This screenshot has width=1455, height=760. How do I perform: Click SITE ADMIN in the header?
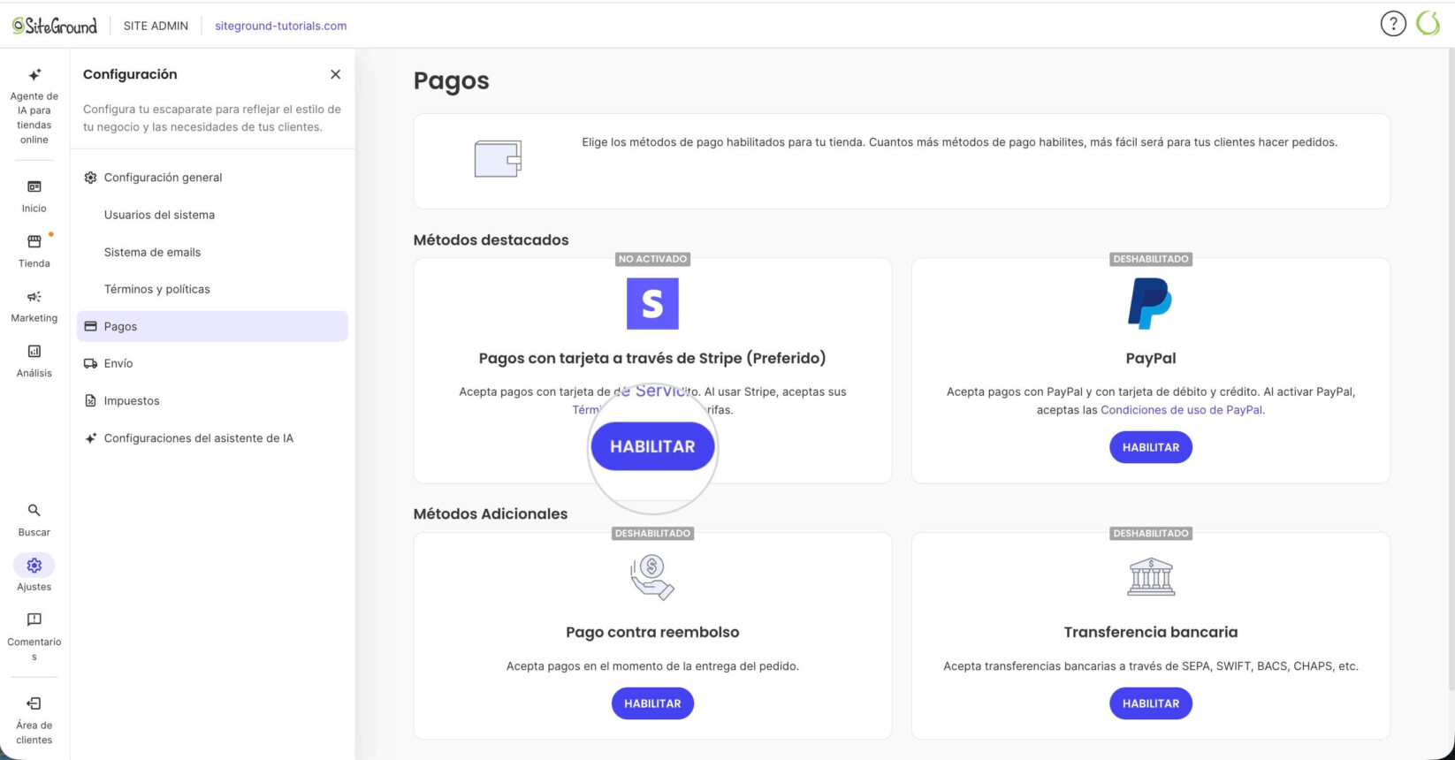[156, 26]
